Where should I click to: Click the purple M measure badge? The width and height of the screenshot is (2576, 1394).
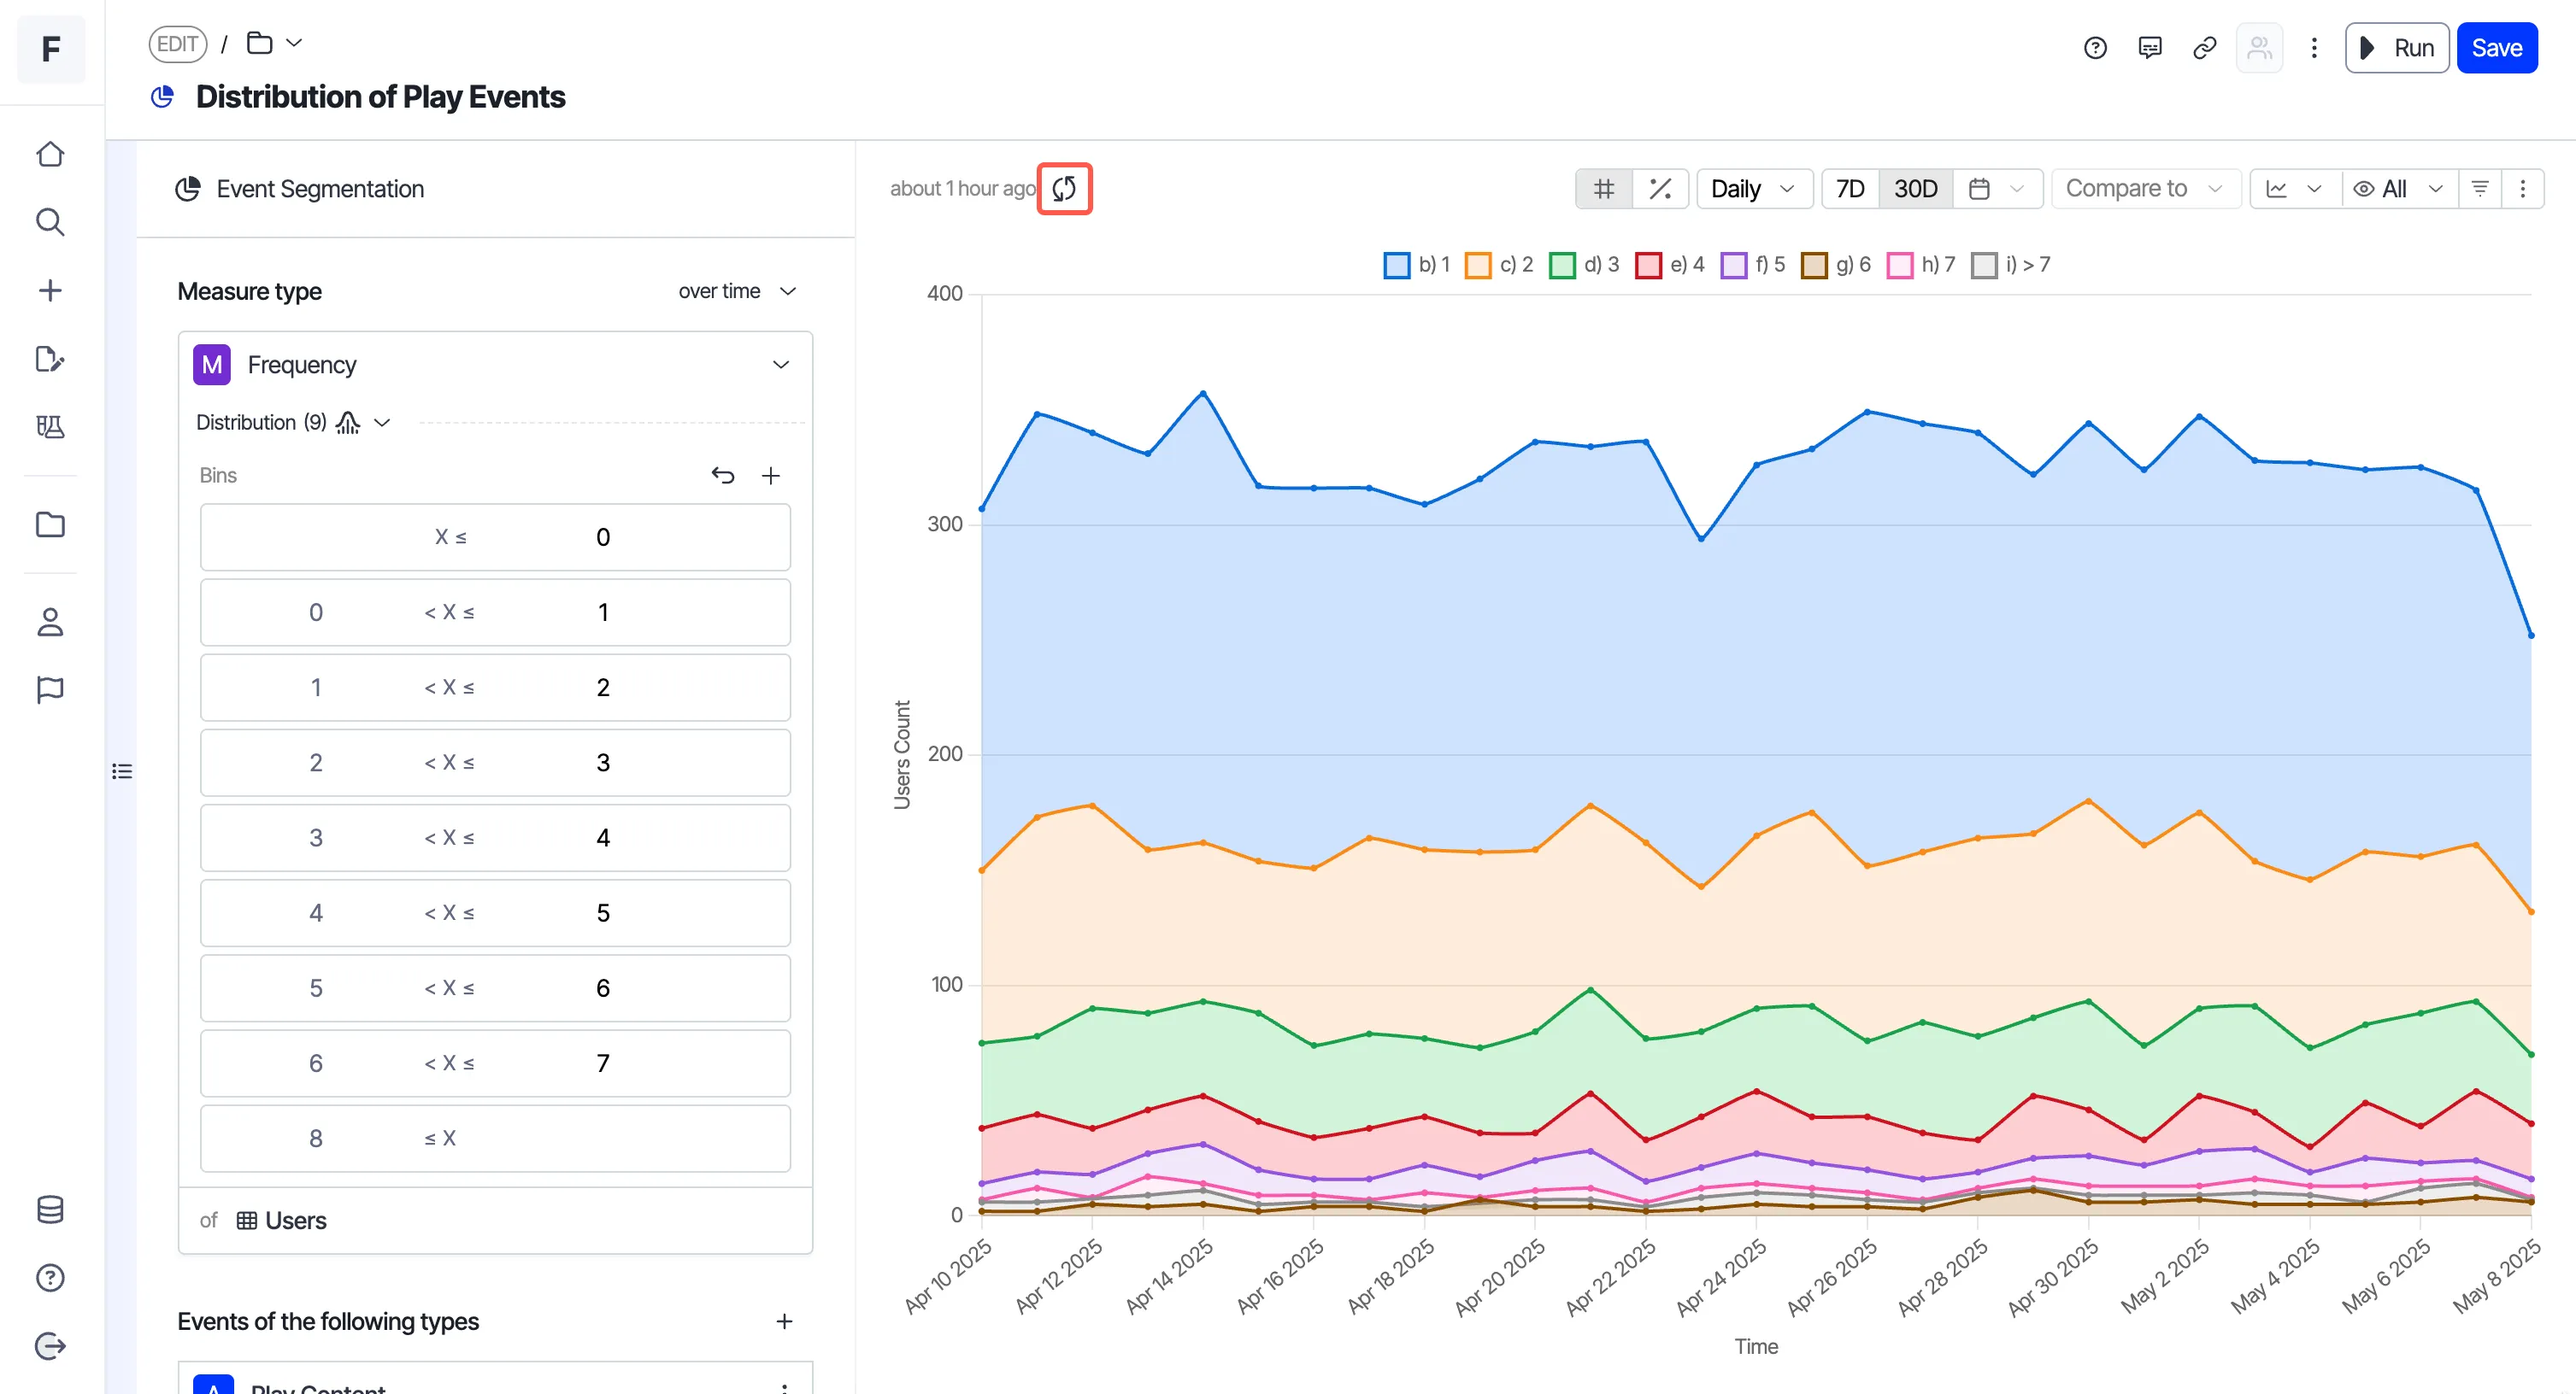pos(212,365)
